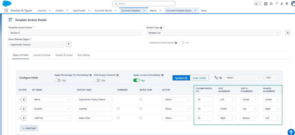Open the Setup nav link

(204, 11)
